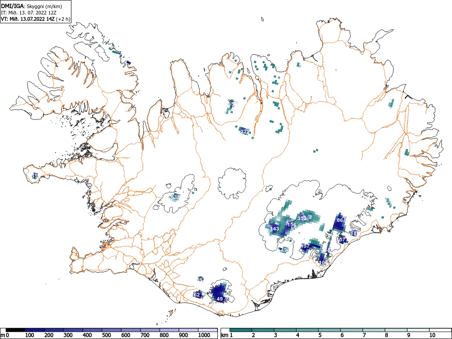Click the 700–800 m legend swatch
The width and height of the screenshot is (452, 339).
click(150, 330)
